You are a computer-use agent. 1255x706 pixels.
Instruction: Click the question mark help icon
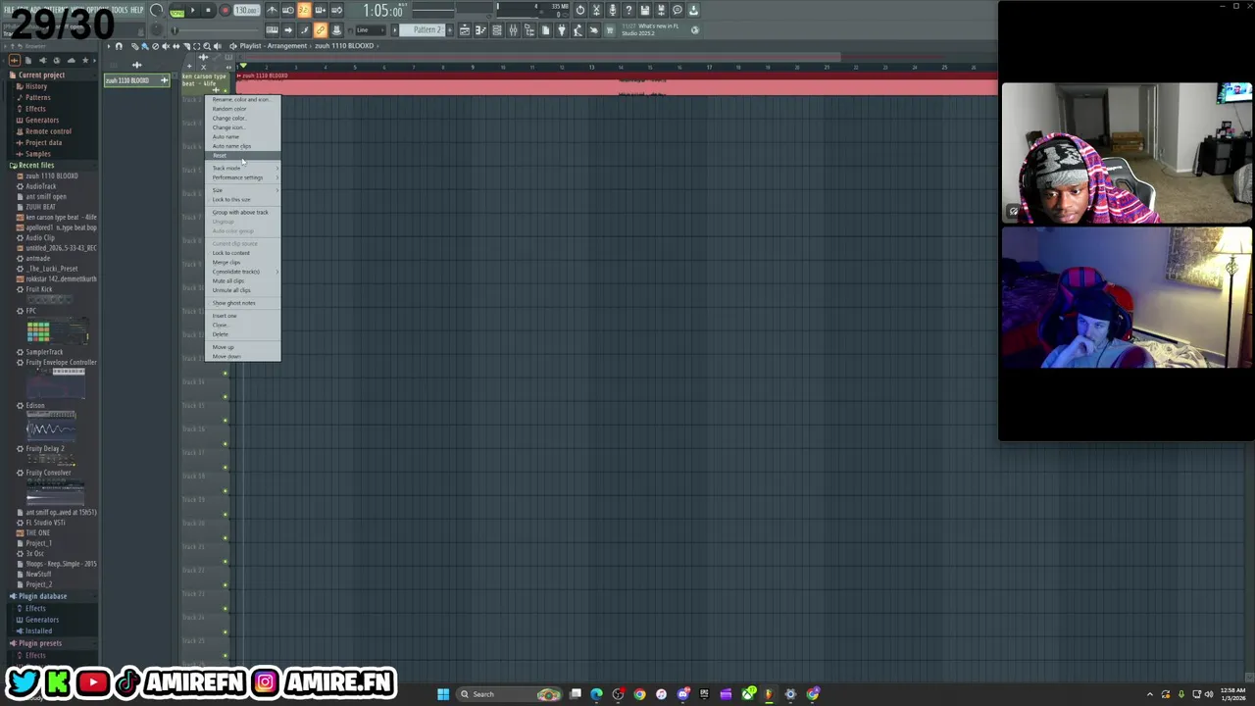[628, 11]
